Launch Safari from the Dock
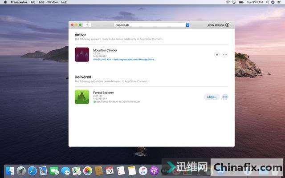 tap(32, 171)
